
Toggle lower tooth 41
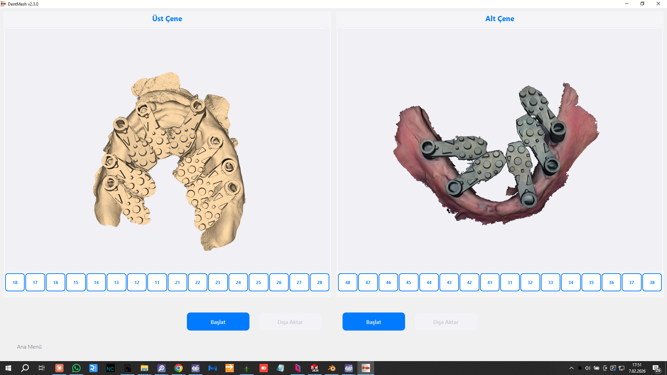pyautogui.click(x=490, y=282)
